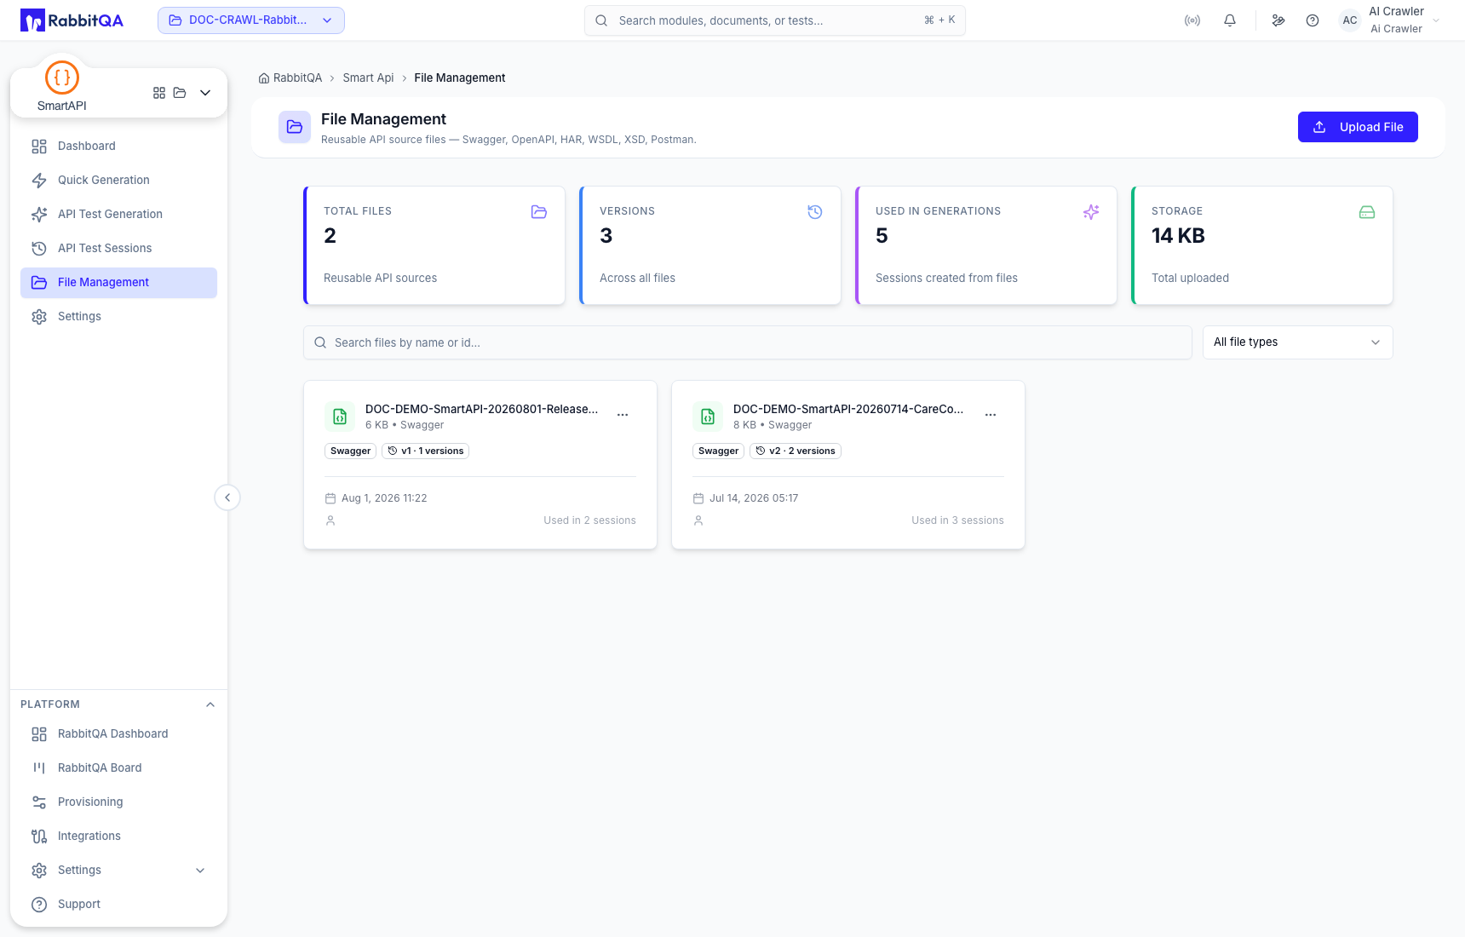Open Quick Generation
Screen dimensions: 1465x937
tap(118, 181)
